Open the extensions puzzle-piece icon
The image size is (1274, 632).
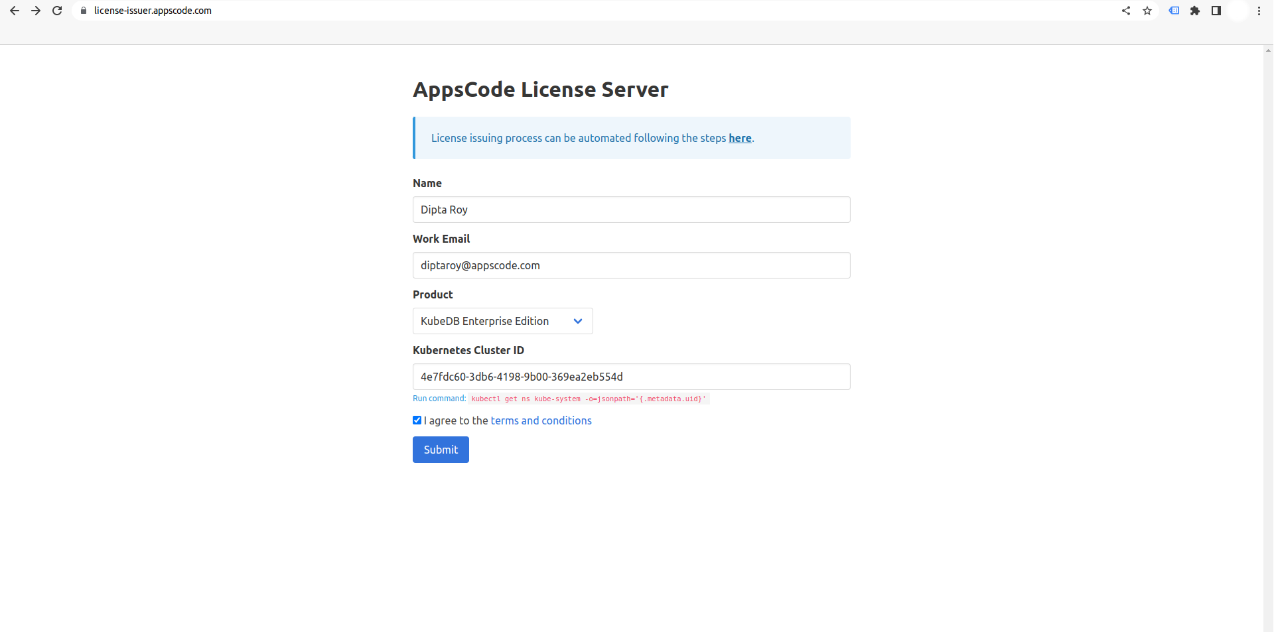tap(1195, 11)
